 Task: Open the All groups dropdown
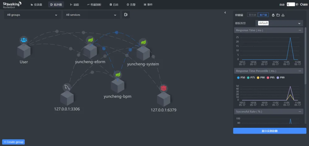tap(33, 15)
